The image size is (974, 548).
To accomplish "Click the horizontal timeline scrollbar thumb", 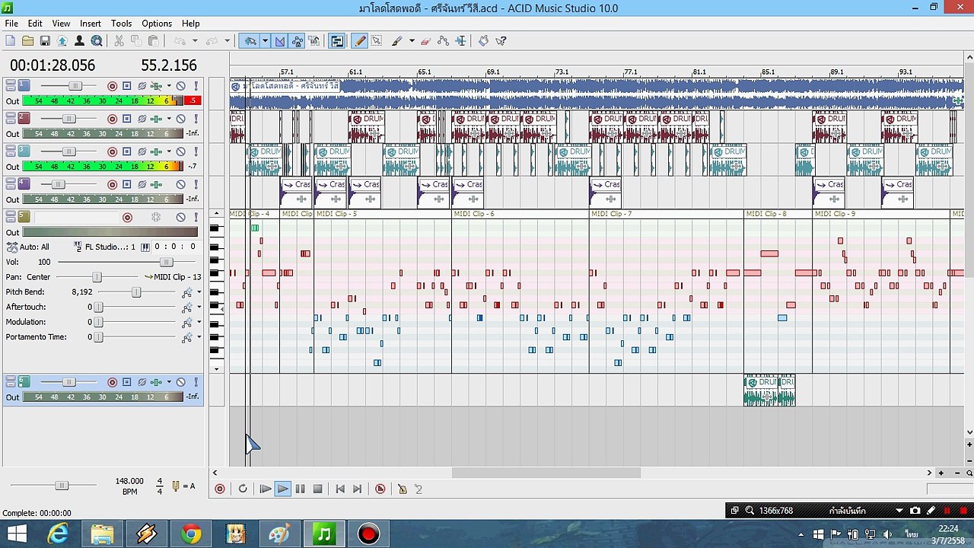I will point(546,473).
